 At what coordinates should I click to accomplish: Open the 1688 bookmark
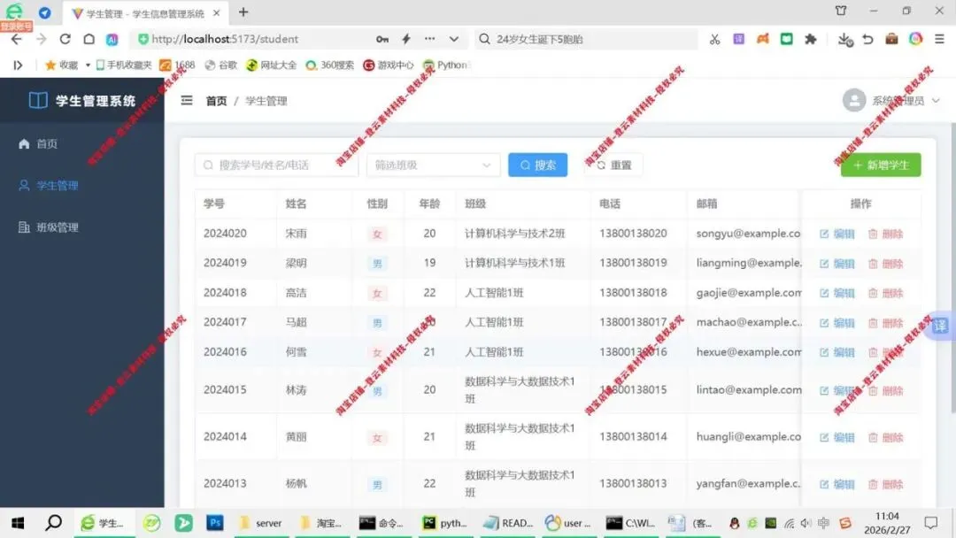(x=177, y=65)
